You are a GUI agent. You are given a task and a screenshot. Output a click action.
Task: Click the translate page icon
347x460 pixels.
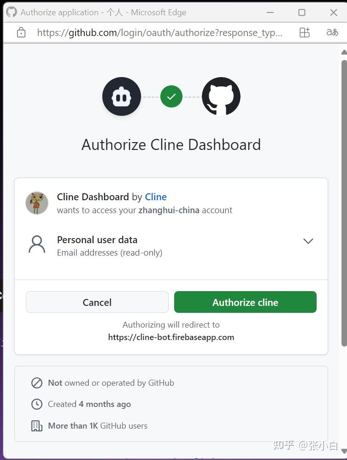(332, 32)
